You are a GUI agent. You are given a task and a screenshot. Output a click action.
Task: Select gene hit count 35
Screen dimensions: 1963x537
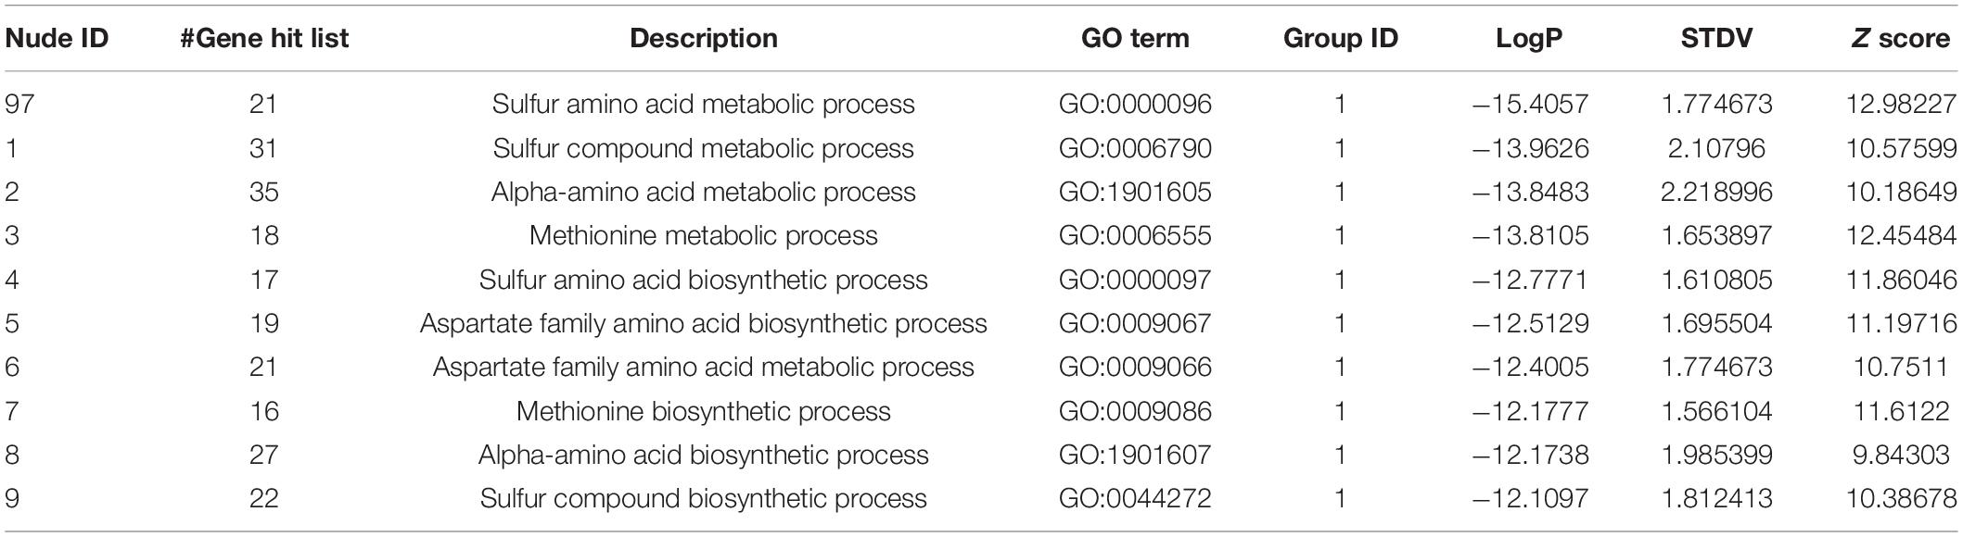tap(264, 192)
